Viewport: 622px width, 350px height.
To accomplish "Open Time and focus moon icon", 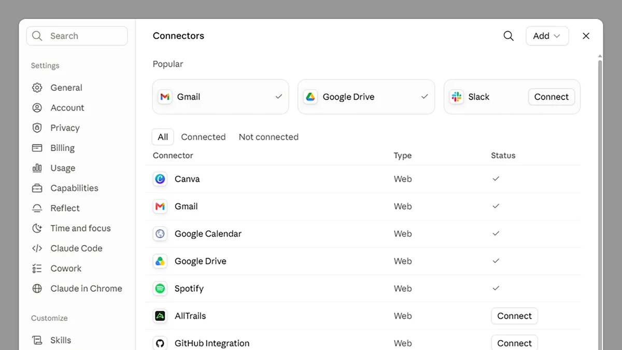I will (37, 228).
